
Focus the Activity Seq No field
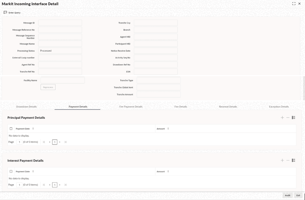[x=156, y=58]
